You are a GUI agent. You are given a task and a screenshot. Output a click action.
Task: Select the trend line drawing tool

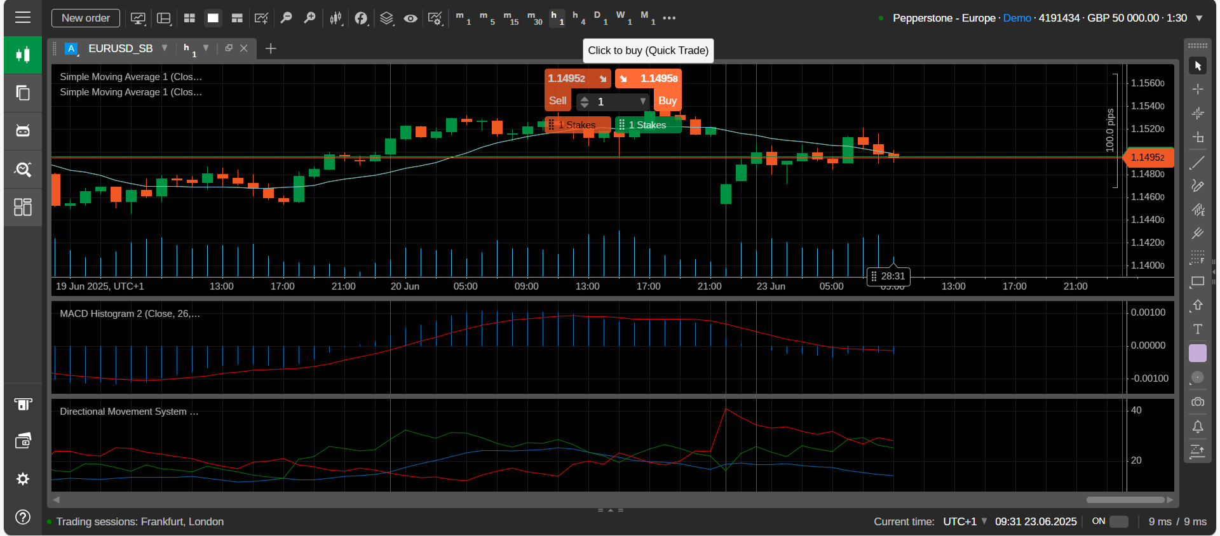[x=1198, y=163]
